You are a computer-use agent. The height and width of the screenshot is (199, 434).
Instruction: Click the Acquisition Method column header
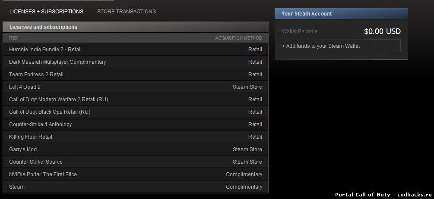(238, 38)
